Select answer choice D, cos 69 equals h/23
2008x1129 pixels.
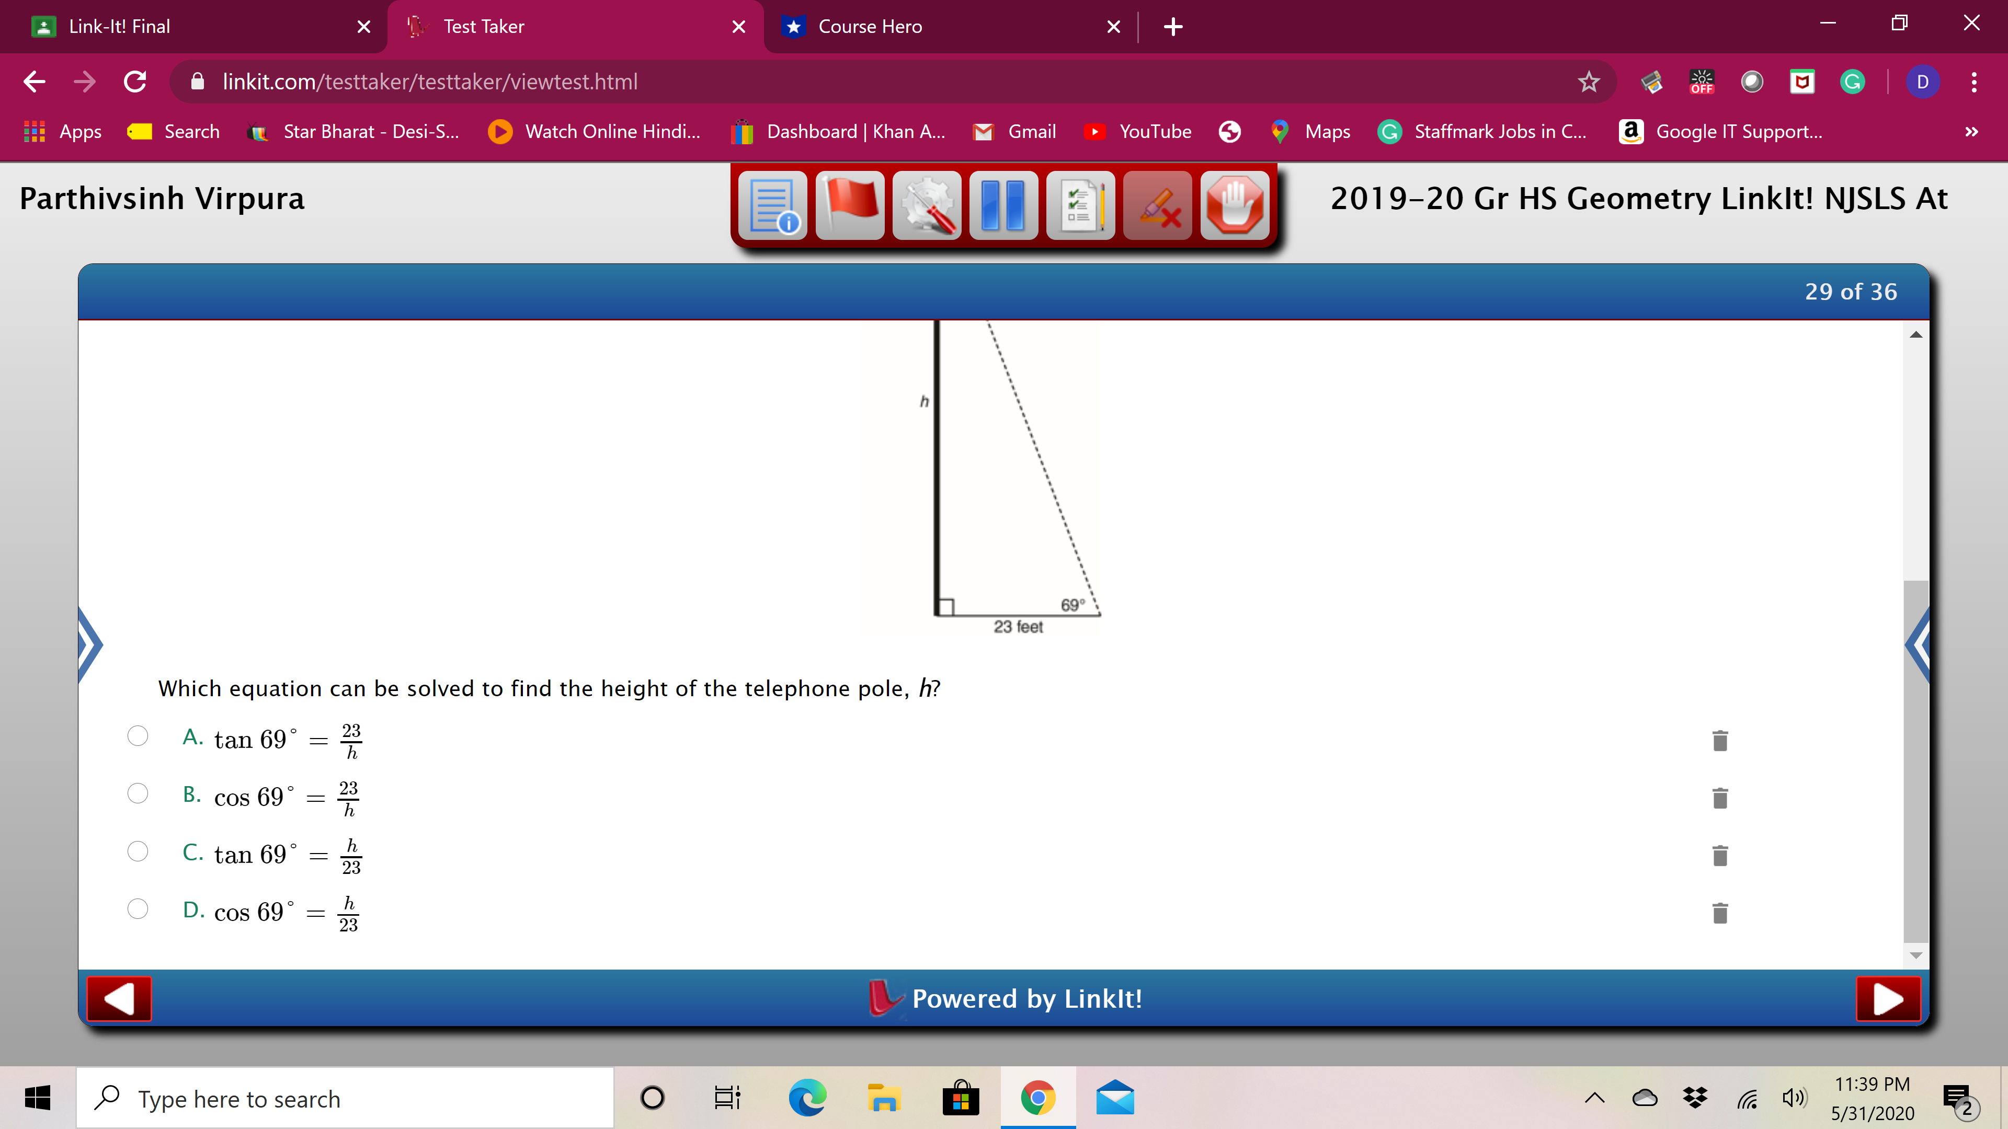point(138,908)
